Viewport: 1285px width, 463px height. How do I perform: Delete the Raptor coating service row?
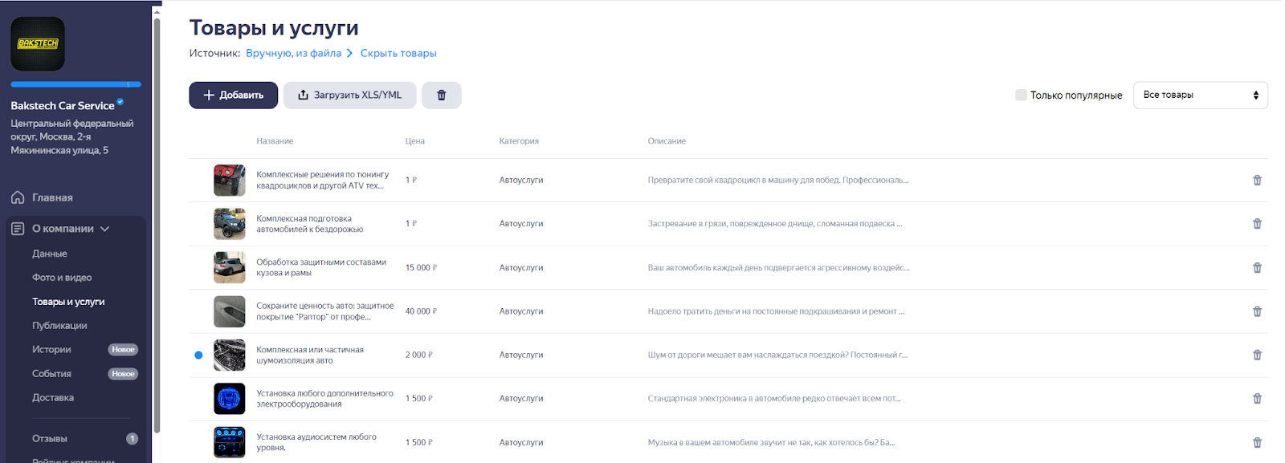click(x=1257, y=311)
